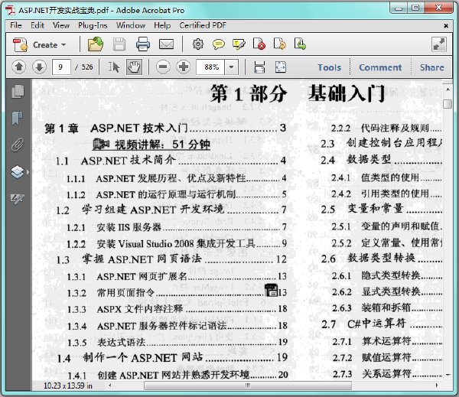459x397 pixels.
Task: Show the Page Thumbnails panel
Action: click(x=18, y=91)
